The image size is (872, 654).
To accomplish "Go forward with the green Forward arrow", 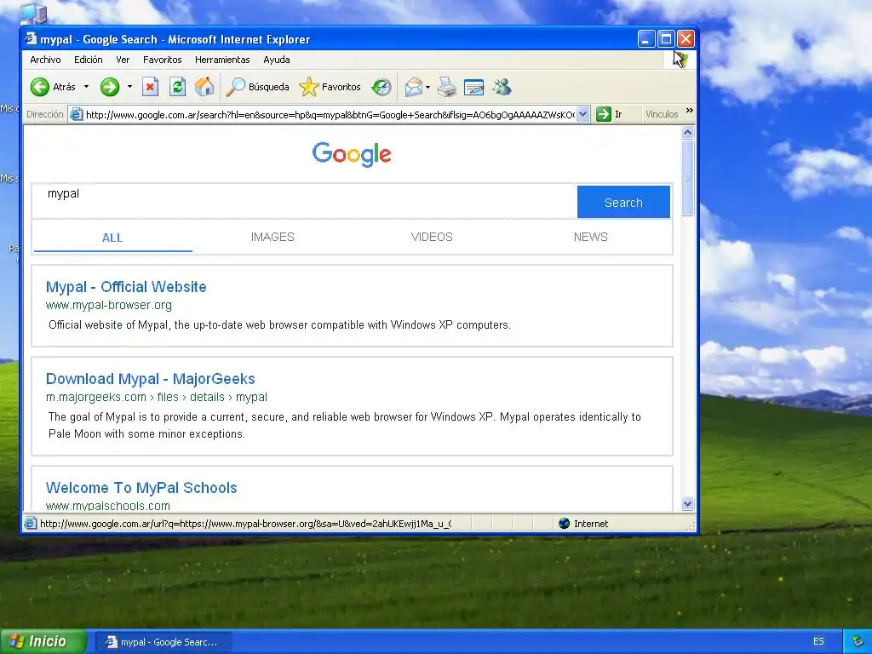I will pos(110,87).
